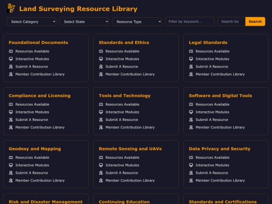This screenshot has height=204, width=272.
Task: Open Member Contribution Library text in Data Privacy and Security
Action: point(220,180)
